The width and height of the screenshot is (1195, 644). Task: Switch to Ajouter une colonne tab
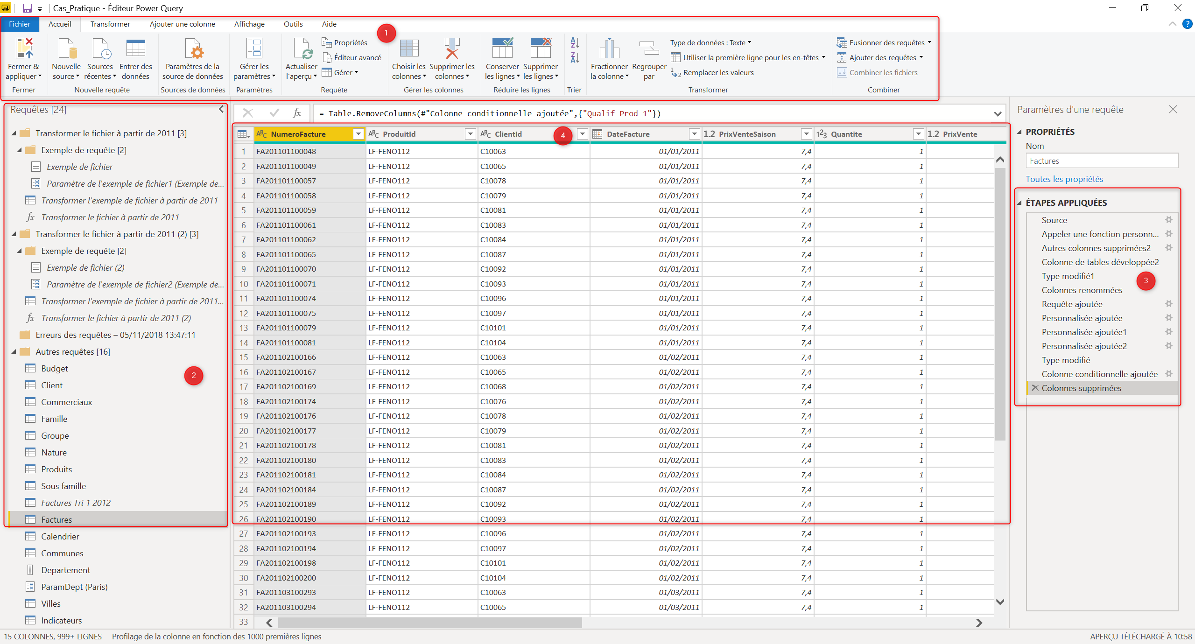click(183, 24)
